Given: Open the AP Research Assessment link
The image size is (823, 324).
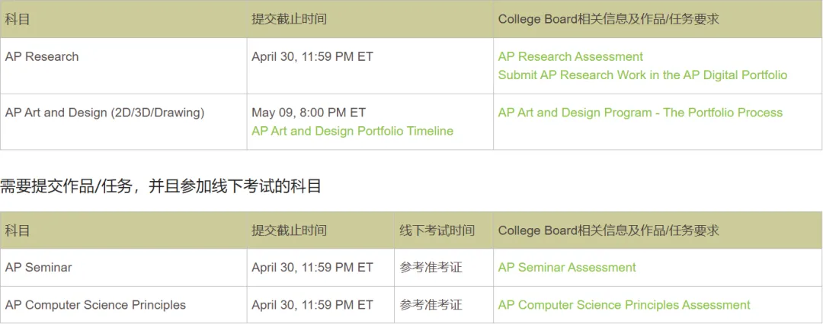Looking at the screenshot, I should (571, 56).
